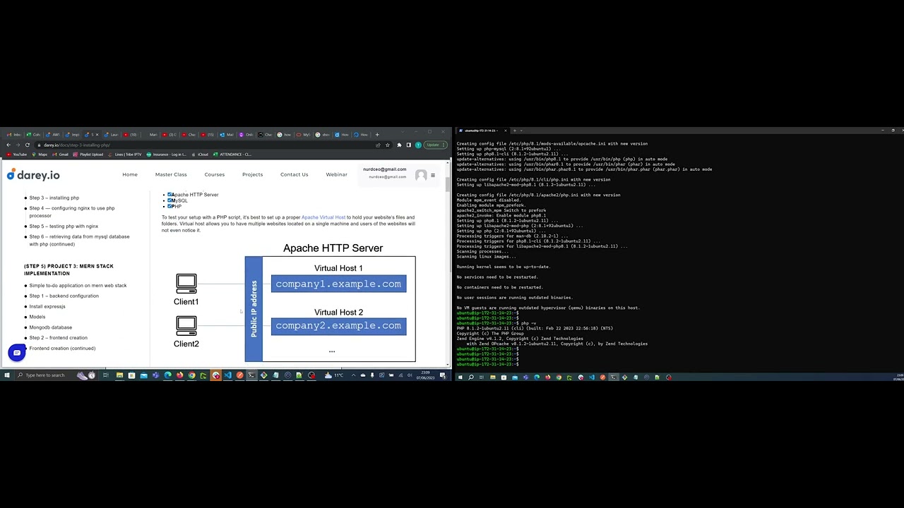904x508 pixels.
Task: Open Mongodb database sidebar item
Action: pos(51,327)
